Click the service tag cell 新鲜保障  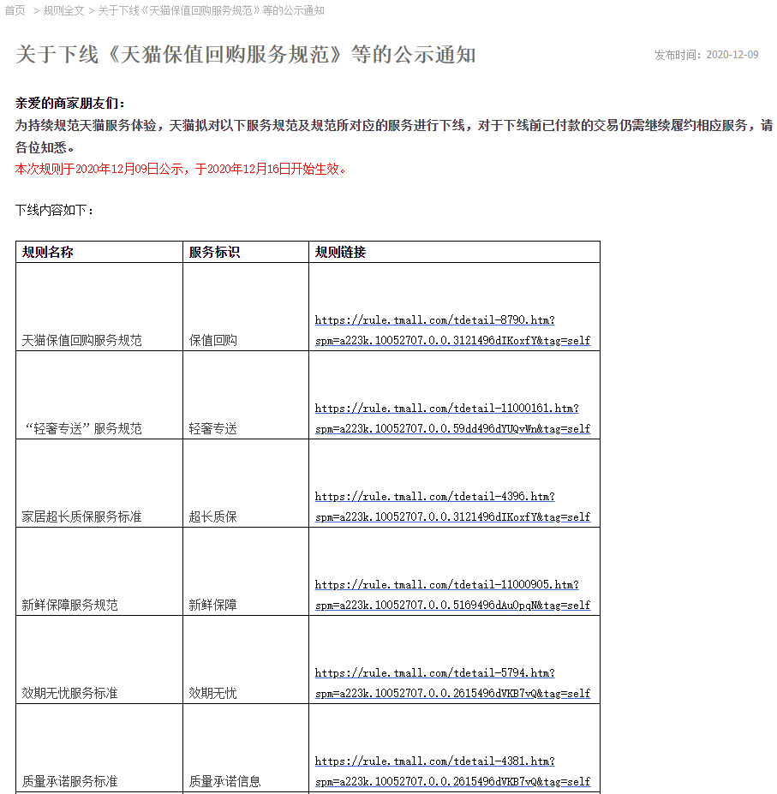coord(212,605)
